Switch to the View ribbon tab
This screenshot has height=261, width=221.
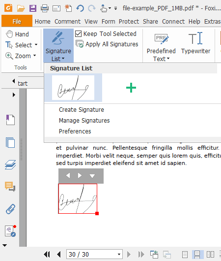click(x=91, y=22)
